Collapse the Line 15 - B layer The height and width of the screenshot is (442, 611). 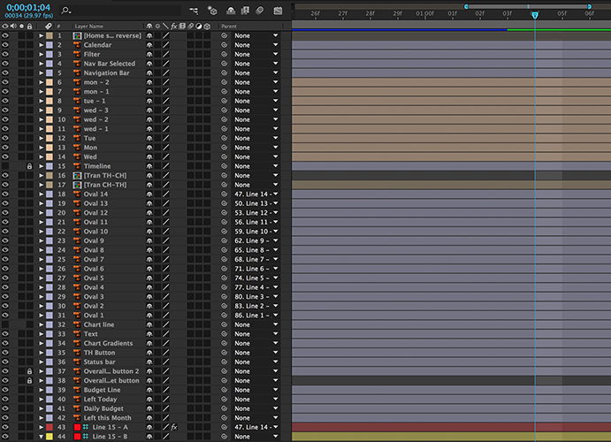click(x=41, y=437)
